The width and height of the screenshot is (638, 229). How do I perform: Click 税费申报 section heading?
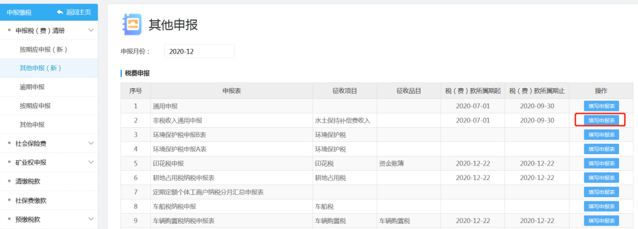point(137,74)
